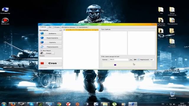
Task: Launch Yandex Browser from the taskbar
Action: click(x=68, y=104)
